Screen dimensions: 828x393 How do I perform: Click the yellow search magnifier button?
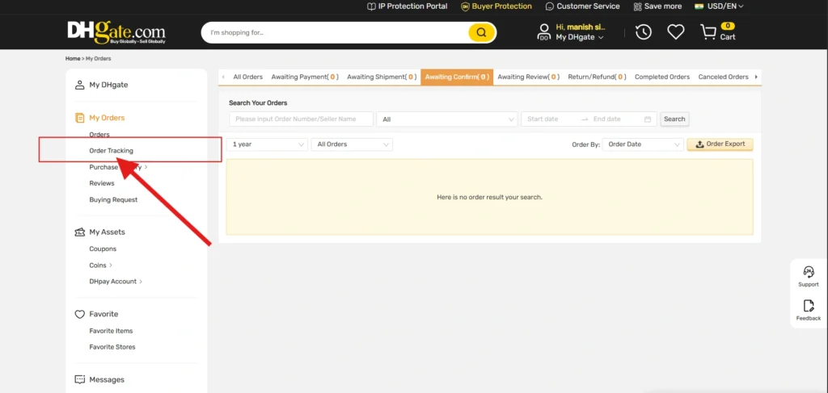point(481,32)
